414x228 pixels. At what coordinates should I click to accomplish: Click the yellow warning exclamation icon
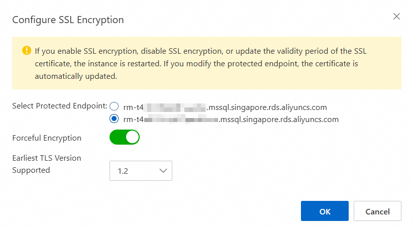(27, 50)
